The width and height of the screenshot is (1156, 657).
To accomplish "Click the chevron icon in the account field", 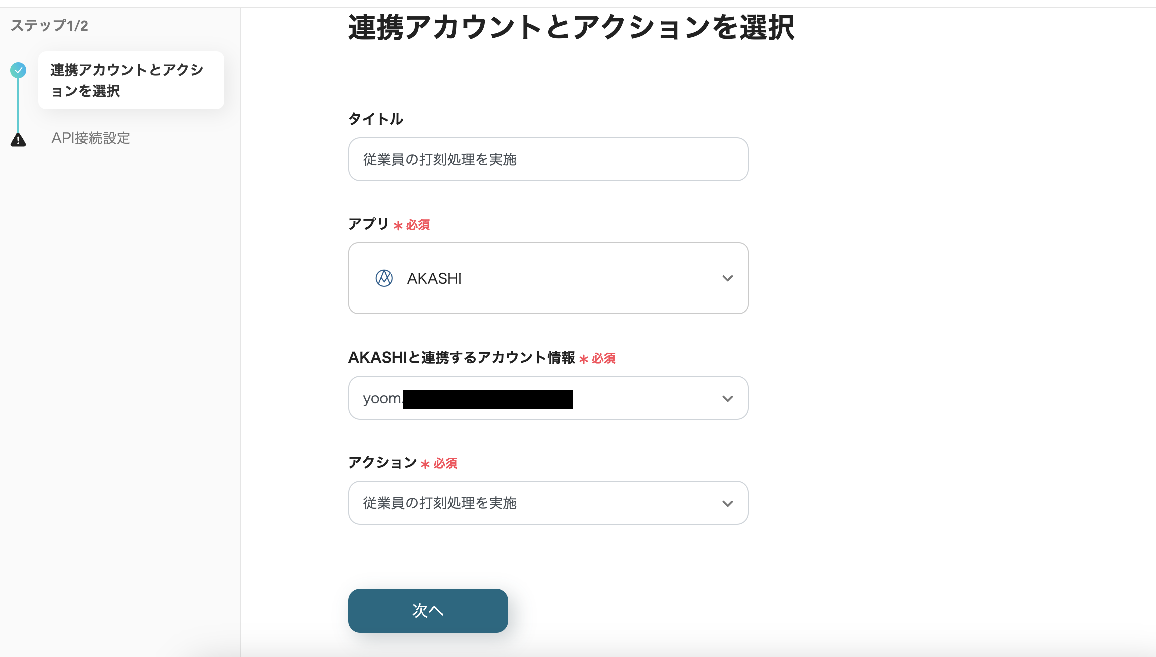I will (x=728, y=398).
